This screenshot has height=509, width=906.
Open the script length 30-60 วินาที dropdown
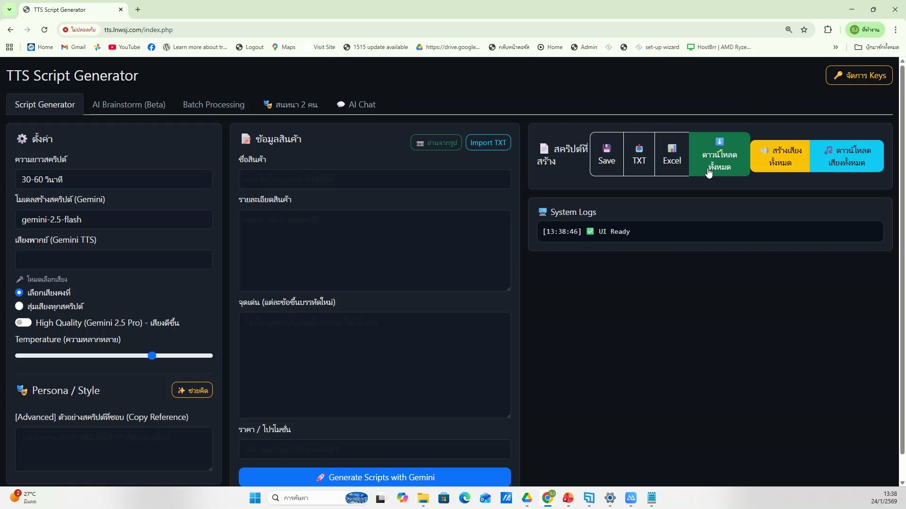[x=114, y=180]
